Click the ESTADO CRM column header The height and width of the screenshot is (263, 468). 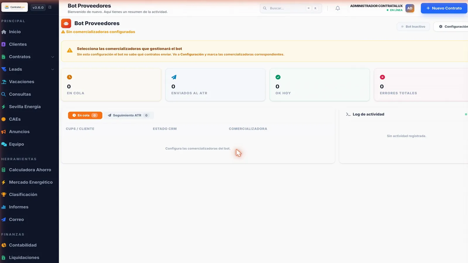coord(165,129)
